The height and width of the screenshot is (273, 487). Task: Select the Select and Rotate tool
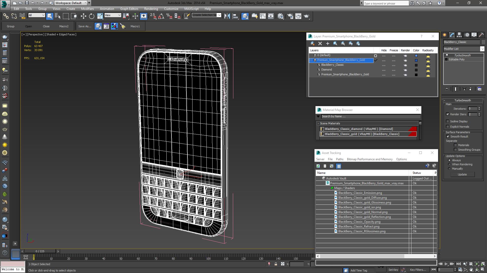coord(92,16)
